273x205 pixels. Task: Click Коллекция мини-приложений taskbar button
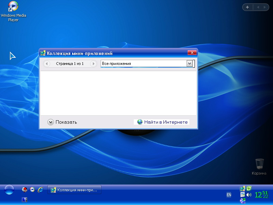[x=74, y=190]
